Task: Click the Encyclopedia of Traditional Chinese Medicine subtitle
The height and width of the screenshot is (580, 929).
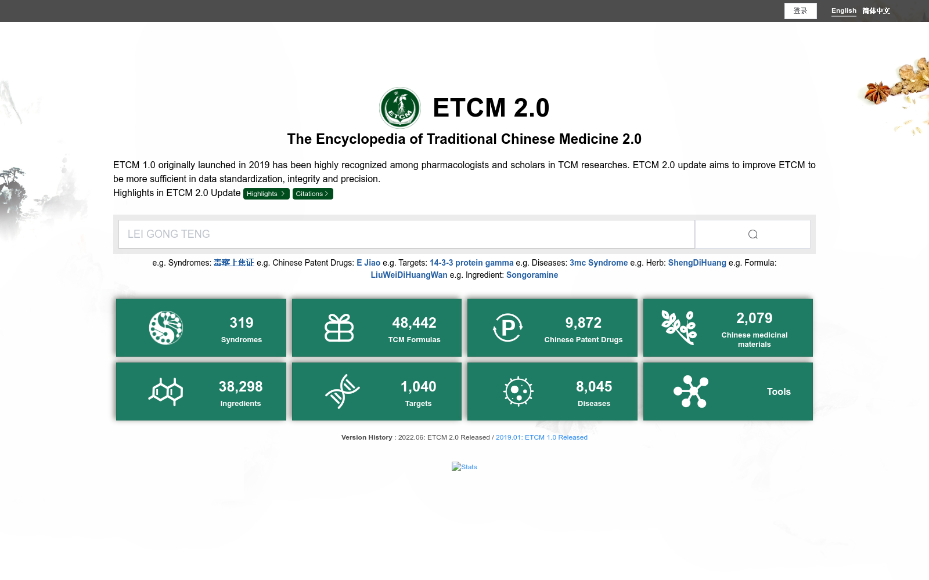Action: click(464, 139)
